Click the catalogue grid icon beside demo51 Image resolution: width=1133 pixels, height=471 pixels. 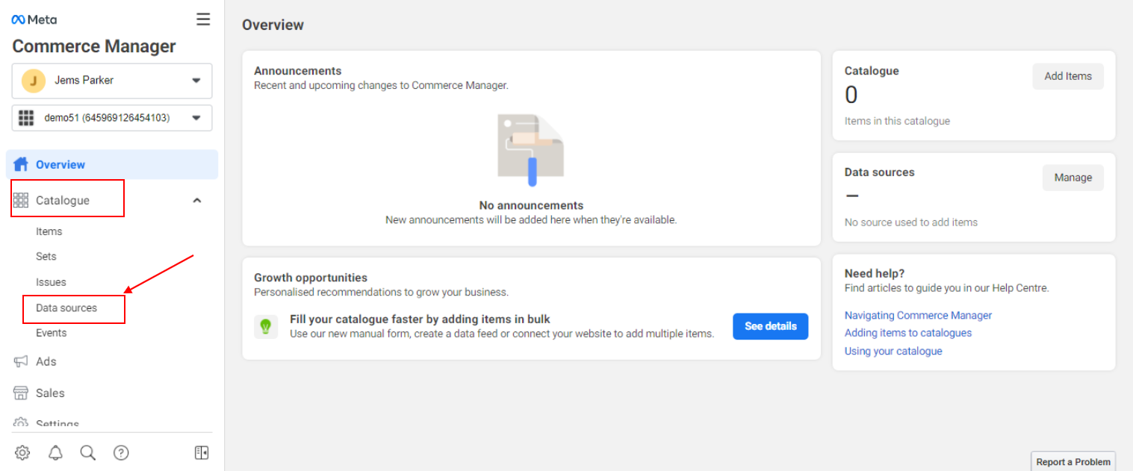[27, 118]
